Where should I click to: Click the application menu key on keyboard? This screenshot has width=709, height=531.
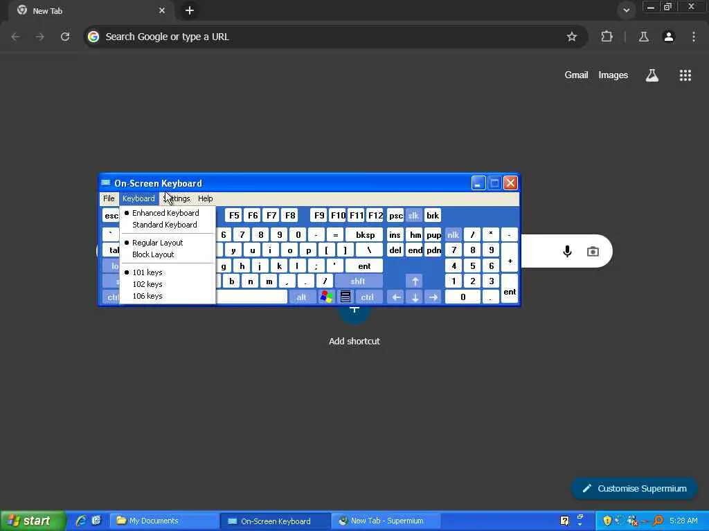345,297
